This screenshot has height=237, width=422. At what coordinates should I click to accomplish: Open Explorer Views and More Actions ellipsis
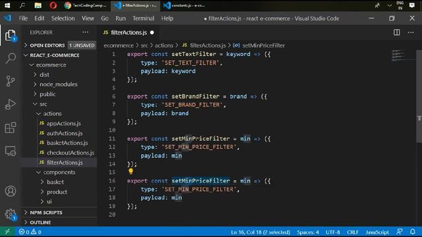click(85, 32)
